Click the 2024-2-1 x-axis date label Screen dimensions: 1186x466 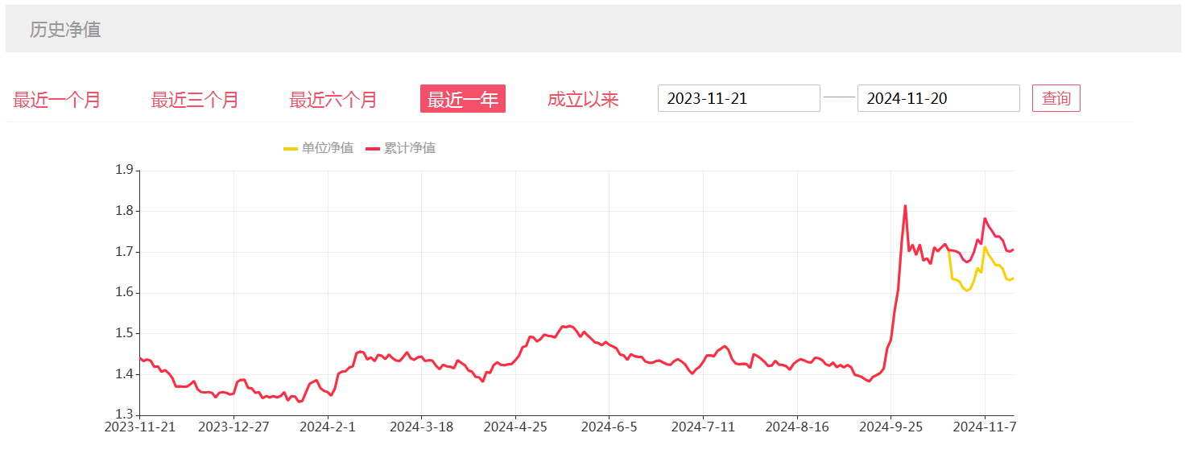point(328,427)
